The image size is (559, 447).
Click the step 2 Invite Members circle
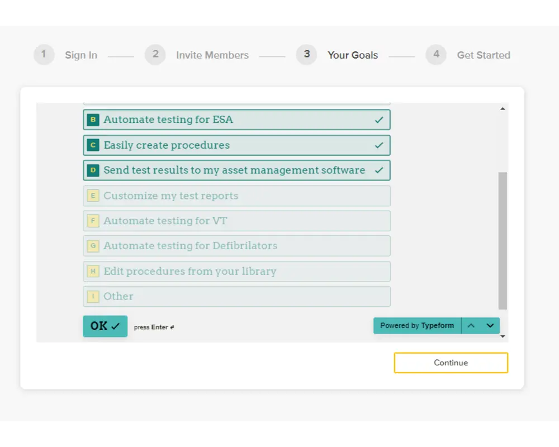point(155,55)
